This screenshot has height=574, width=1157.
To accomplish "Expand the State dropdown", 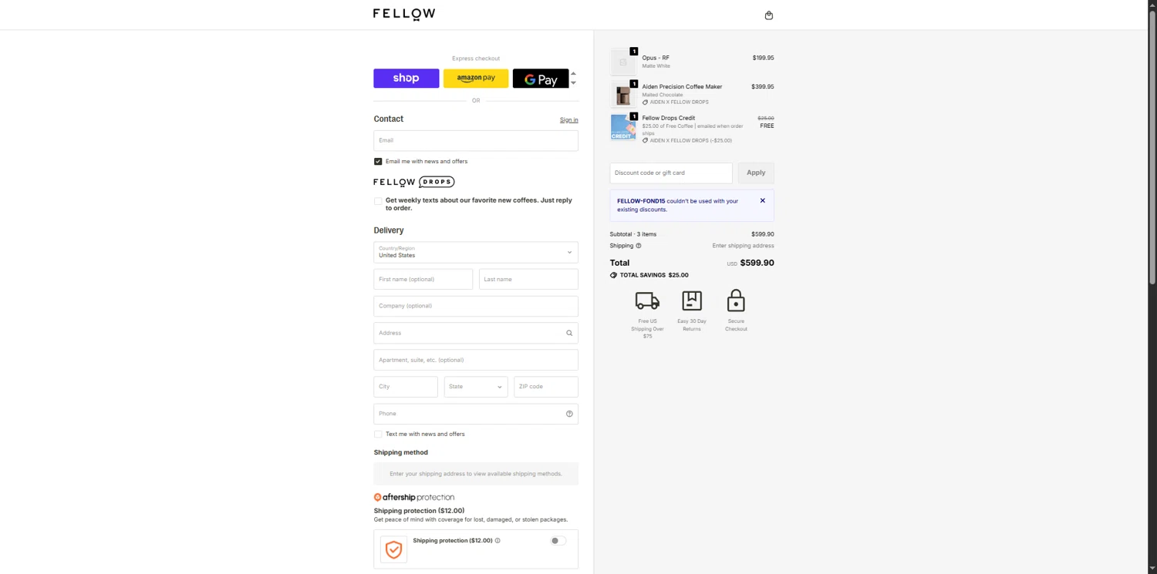I will click(476, 387).
